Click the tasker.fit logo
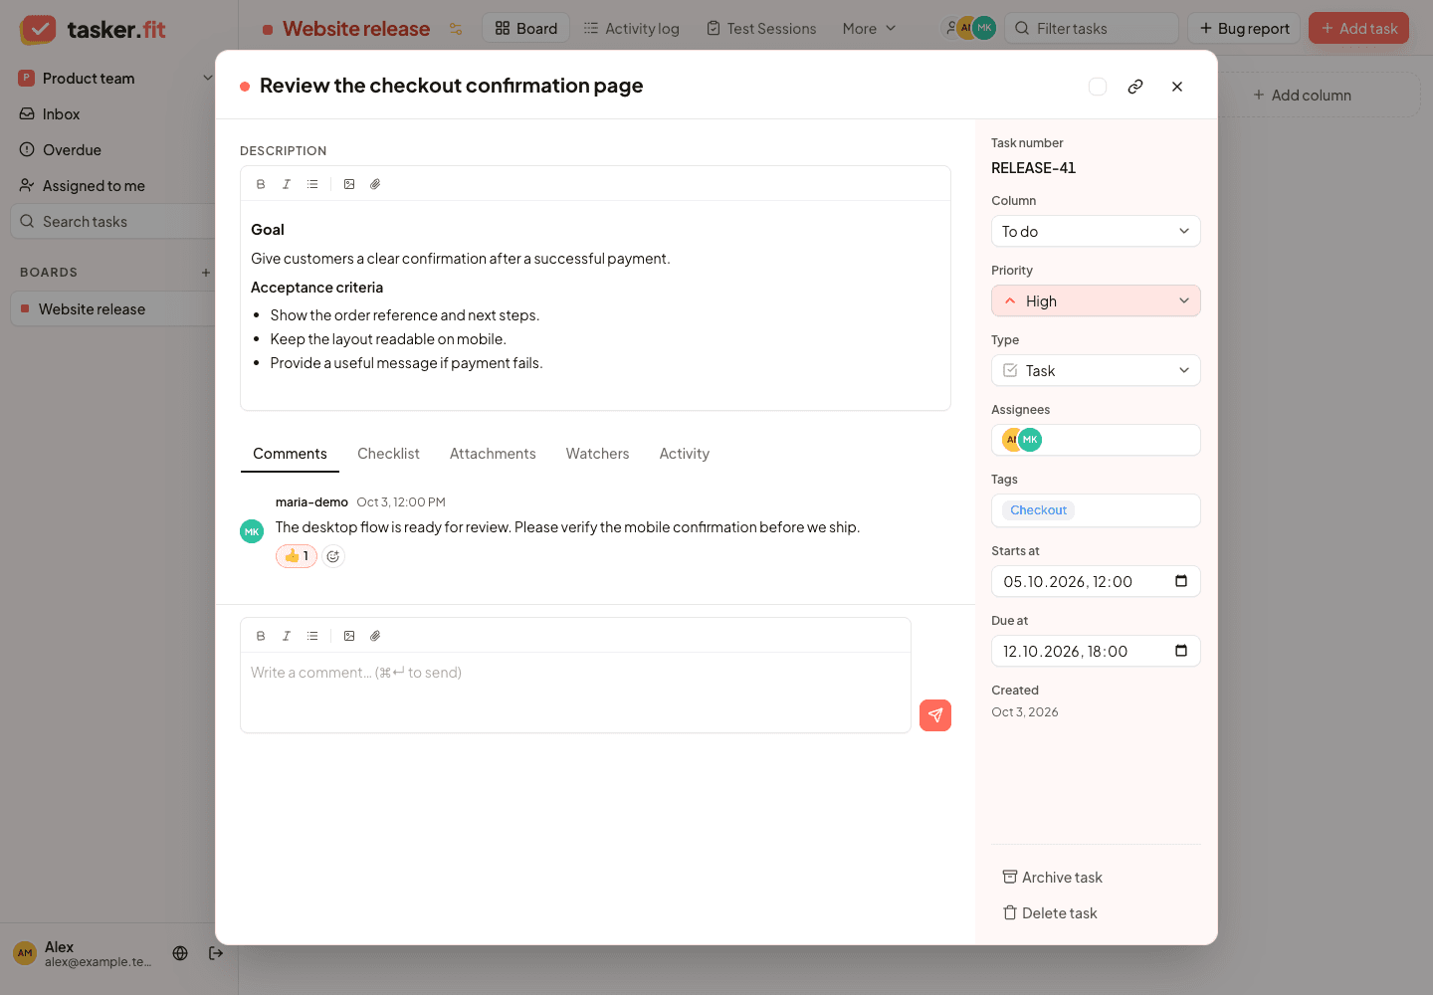 pos(93,29)
